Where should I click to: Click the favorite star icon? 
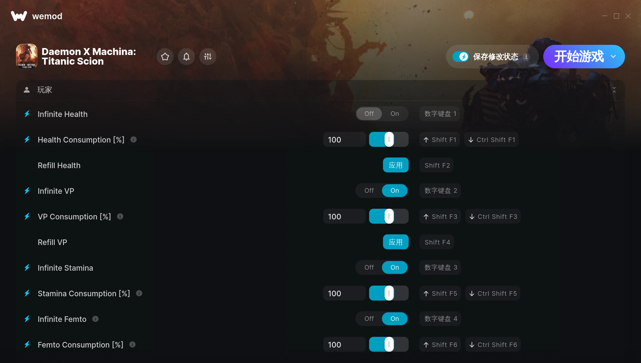tap(165, 57)
